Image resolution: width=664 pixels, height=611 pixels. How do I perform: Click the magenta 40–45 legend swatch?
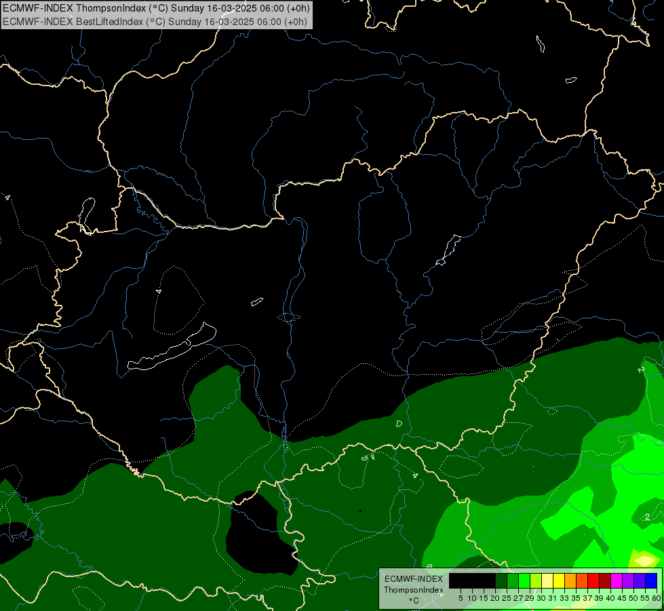[x=617, y=580]
